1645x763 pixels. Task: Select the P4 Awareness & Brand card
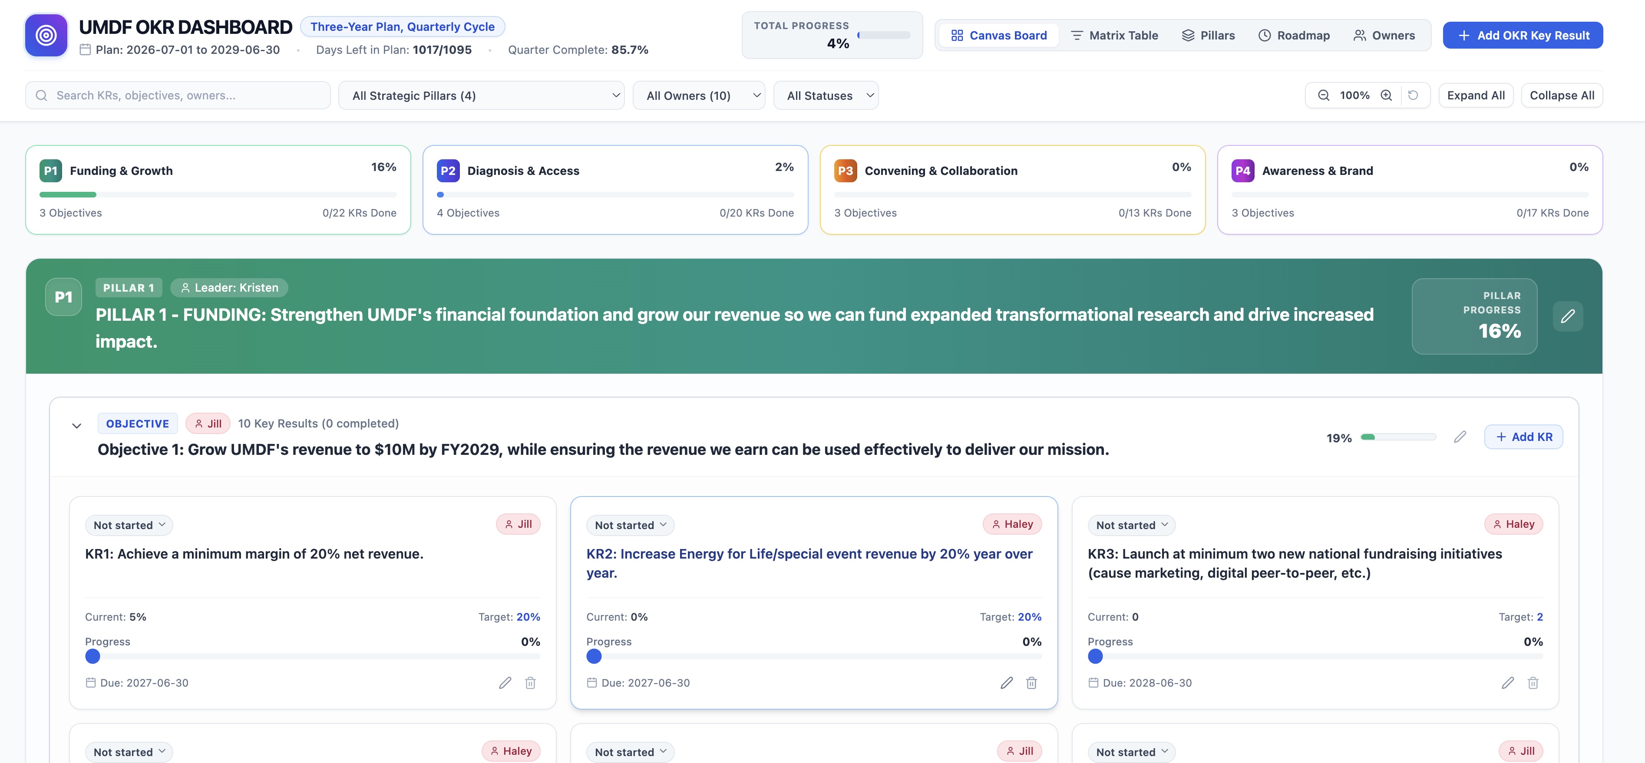pos(1409,190)
